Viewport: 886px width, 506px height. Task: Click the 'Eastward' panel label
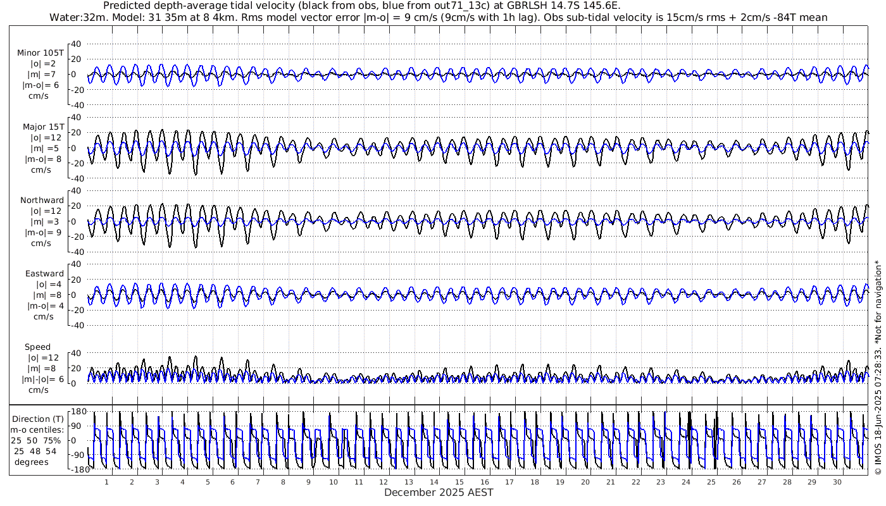coord(44,274)
